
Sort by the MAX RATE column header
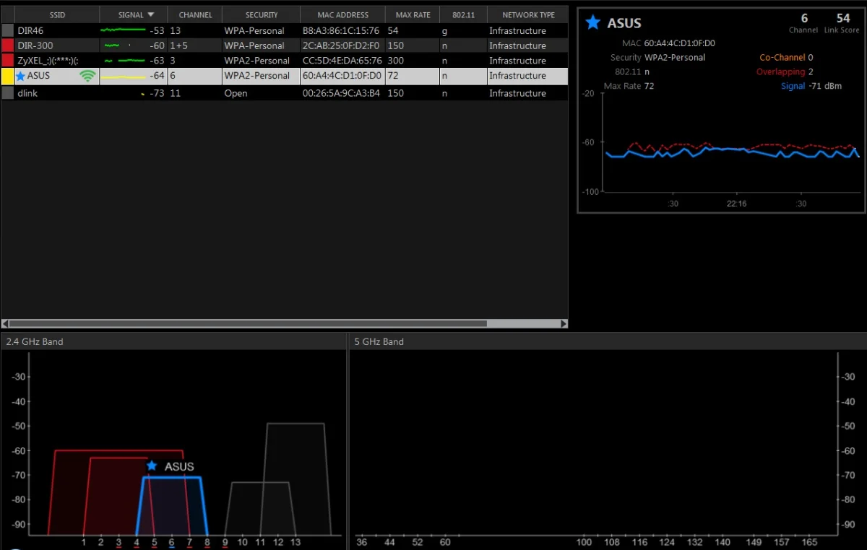tap(413, 14)
